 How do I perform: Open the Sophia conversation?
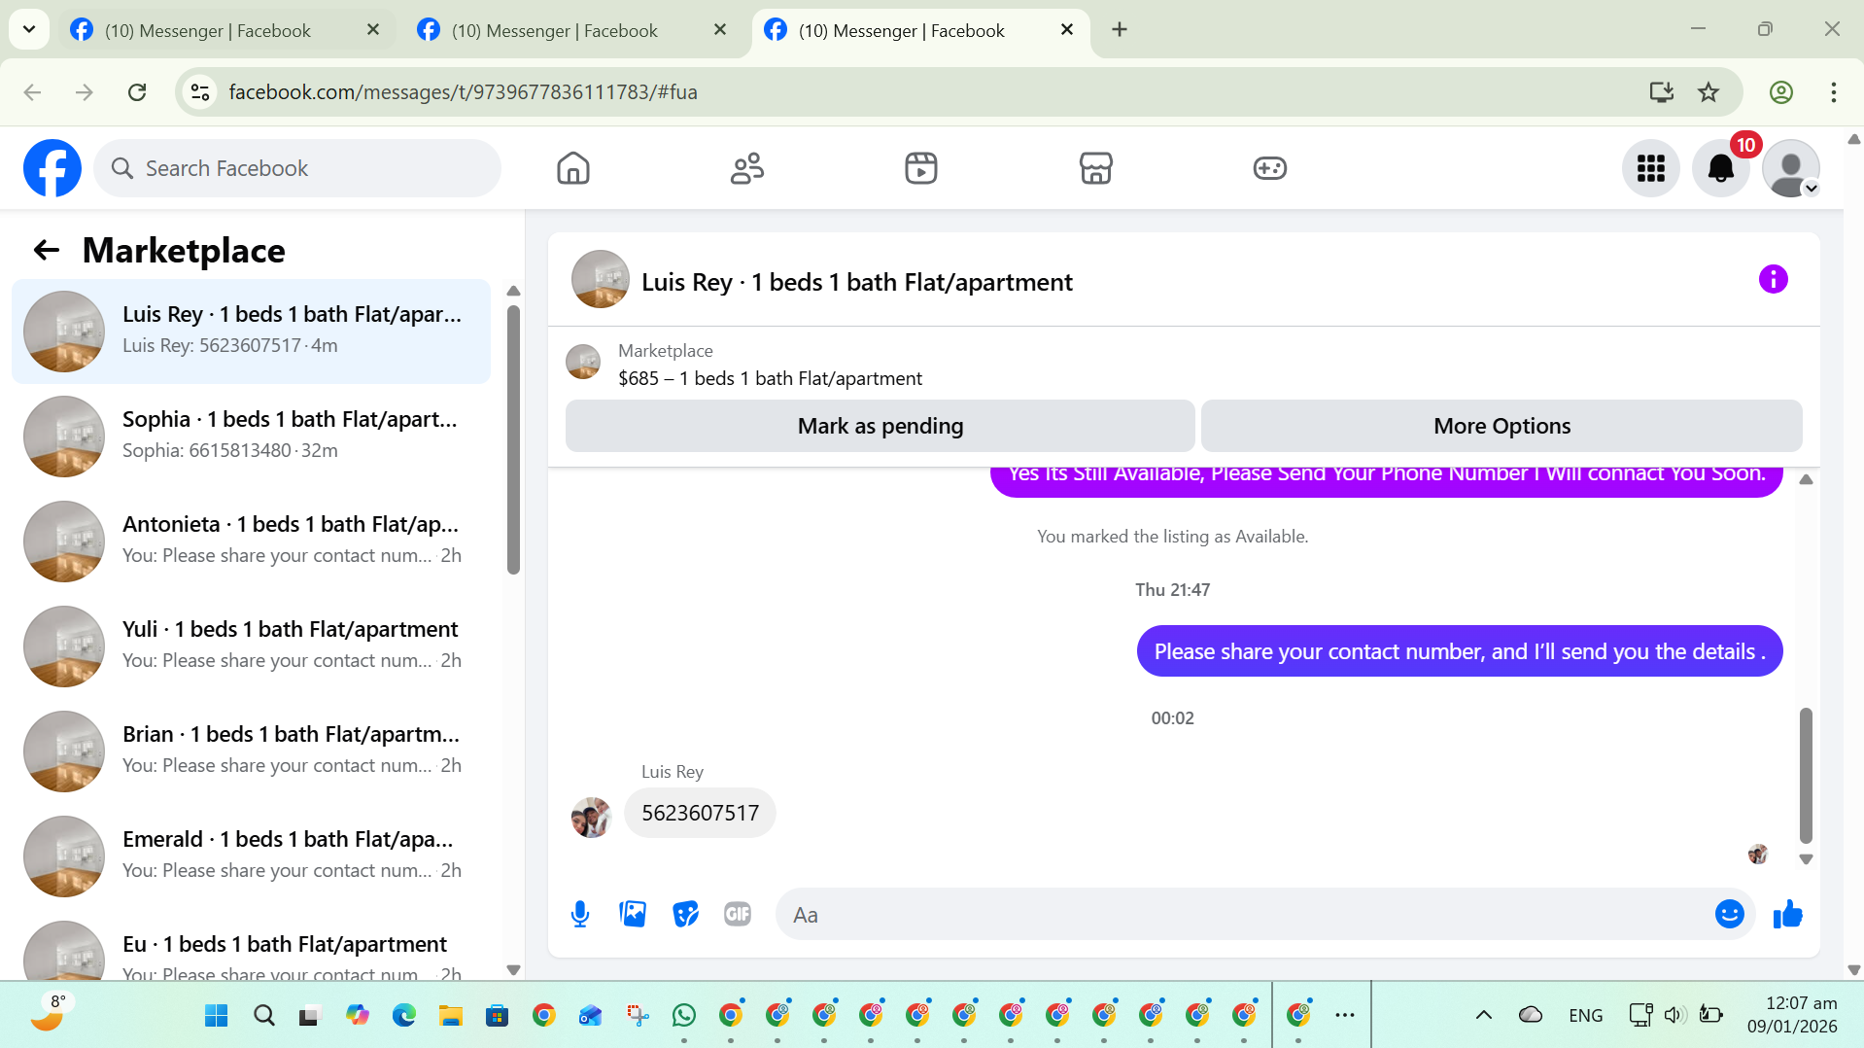point(251,437)
